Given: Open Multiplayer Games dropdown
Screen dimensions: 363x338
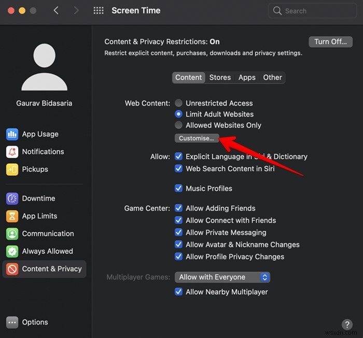Looking at the screenshot, I should click(x=222, y=277).
